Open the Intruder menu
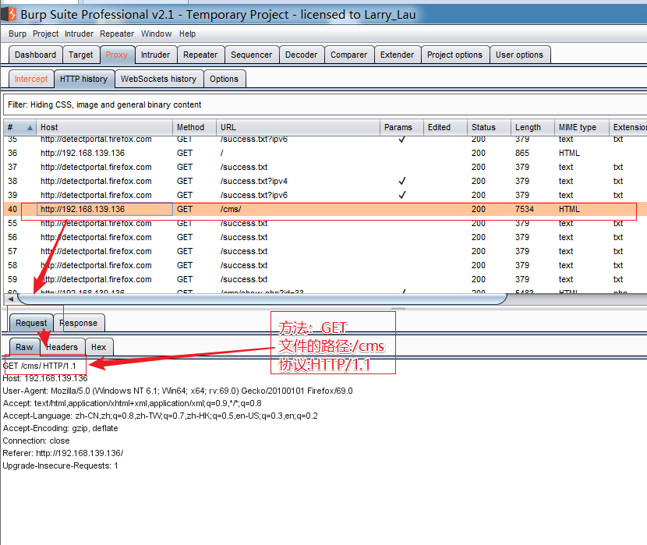Screen dimensions: 647x545 coord(79,34)
